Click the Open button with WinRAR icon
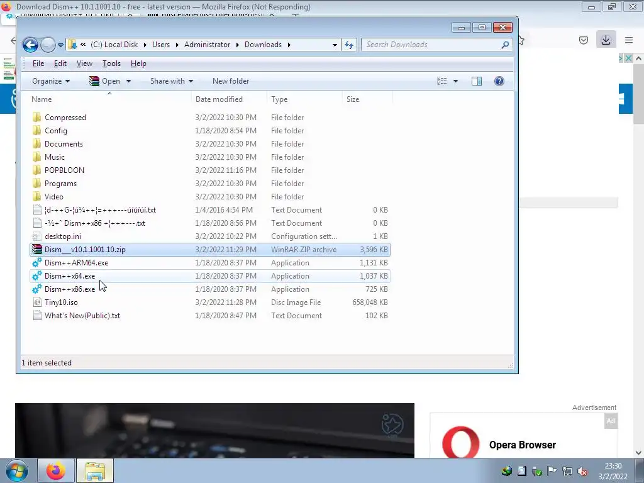 pos(105,81)
